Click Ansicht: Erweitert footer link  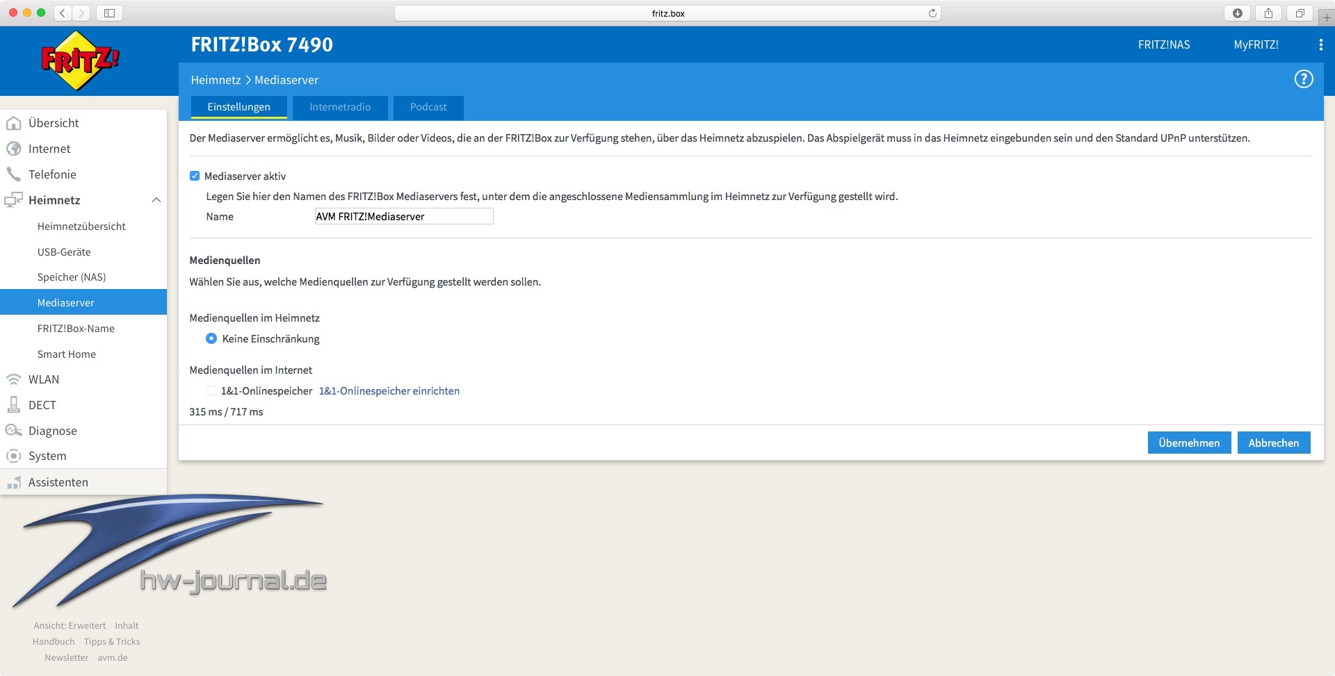pos(70,625)
